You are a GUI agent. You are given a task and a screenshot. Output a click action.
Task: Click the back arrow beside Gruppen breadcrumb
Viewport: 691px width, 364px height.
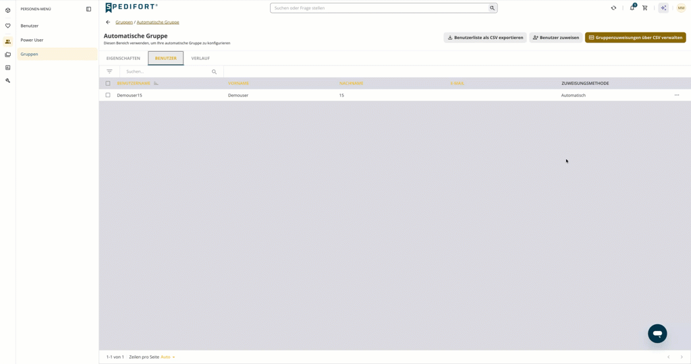[108, 22]
